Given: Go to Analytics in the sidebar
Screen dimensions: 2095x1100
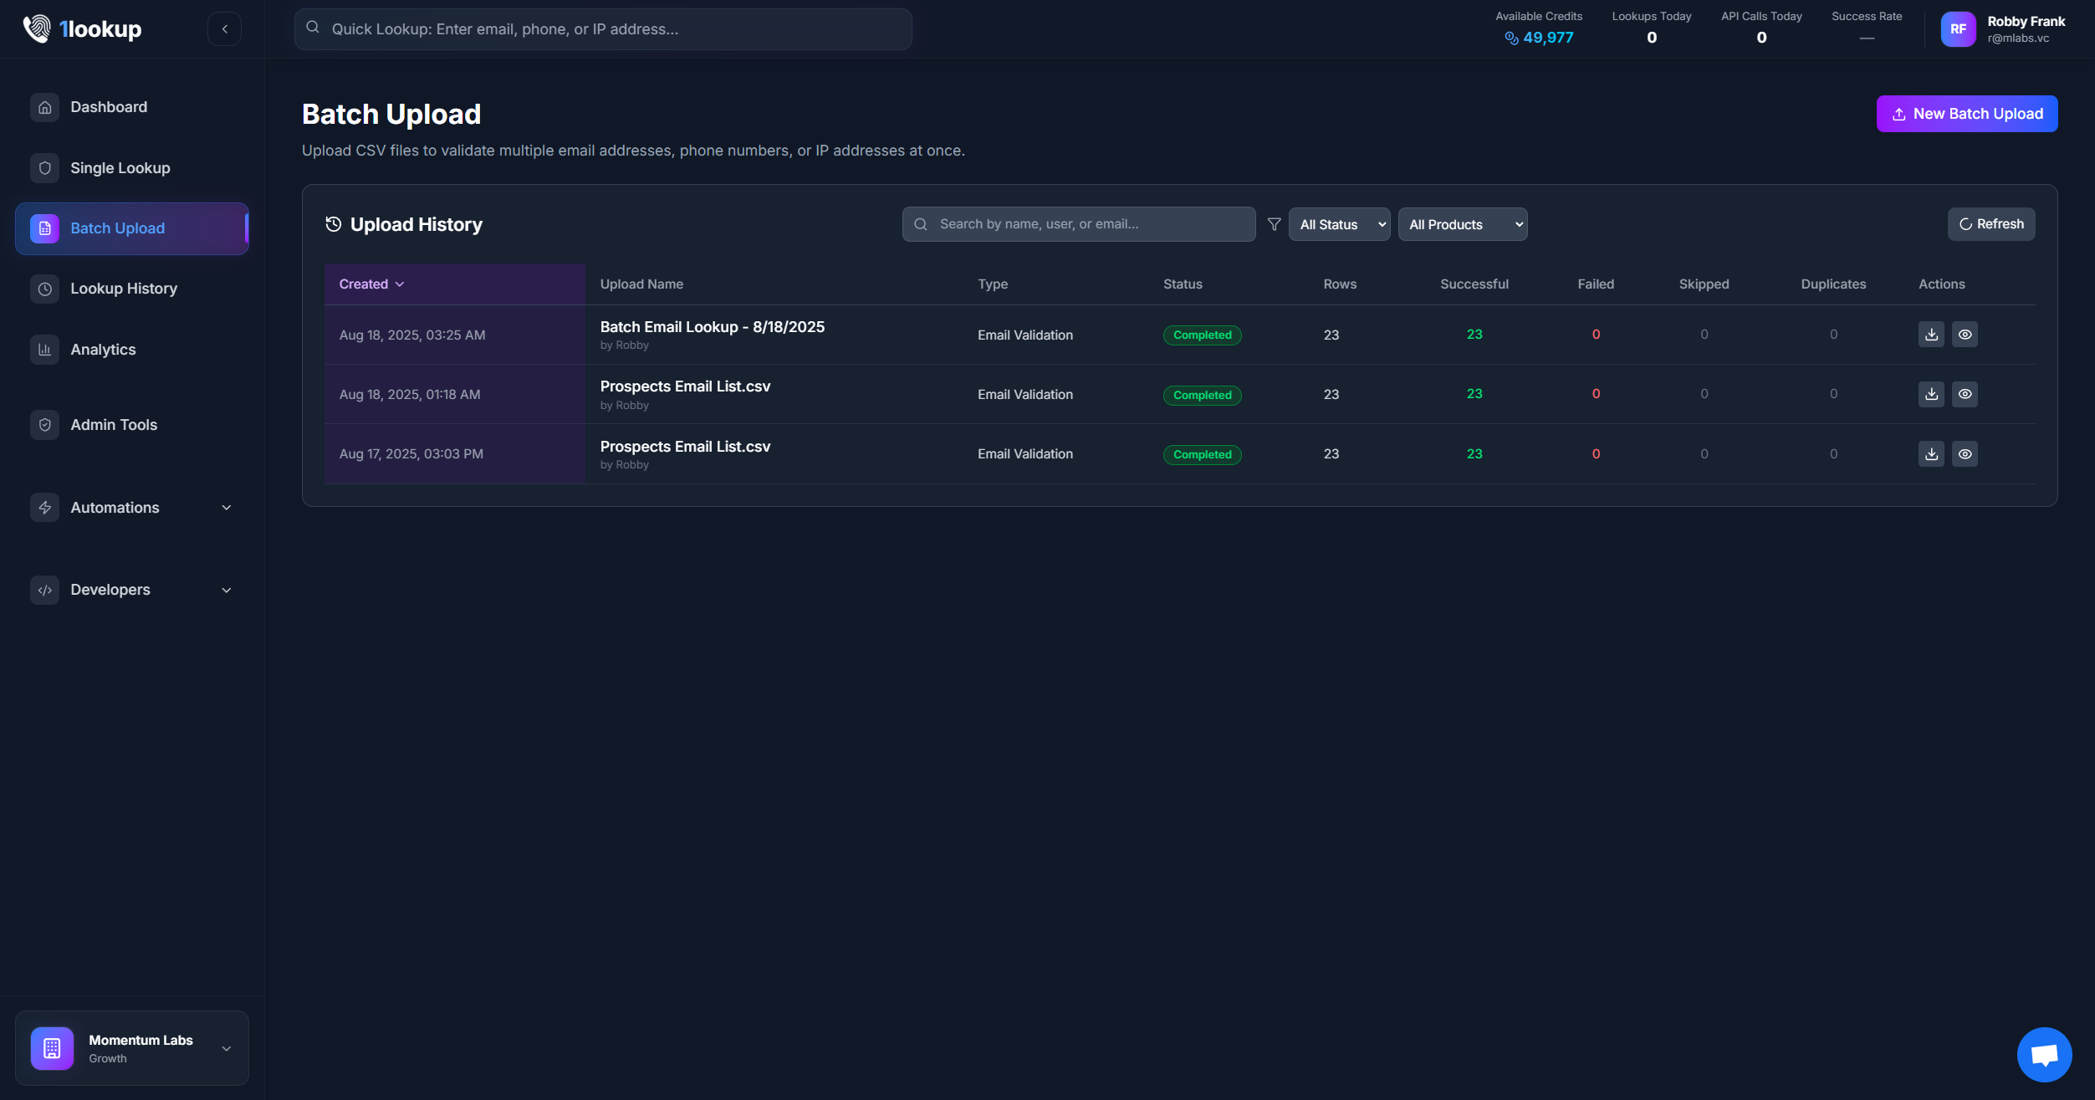Looking at the screenshot, I should 103,350.
